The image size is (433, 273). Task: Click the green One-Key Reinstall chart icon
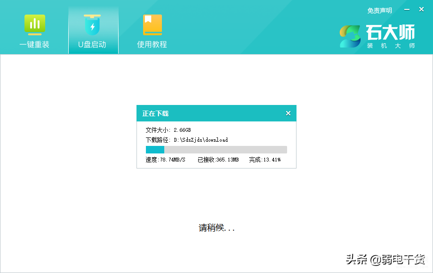tap(34, 24)
